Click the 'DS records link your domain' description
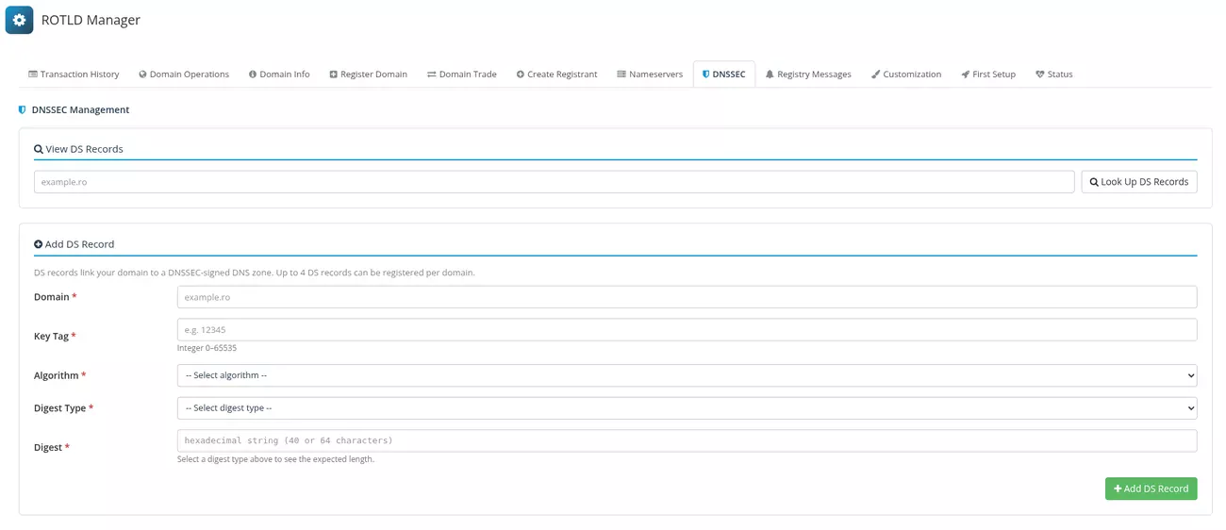Screen dimensions: 1226x530 [x=254, y=273]
